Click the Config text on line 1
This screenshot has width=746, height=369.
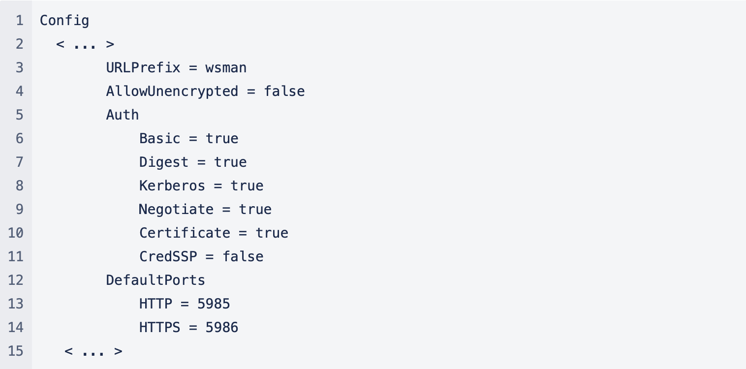tap(64, 21)
